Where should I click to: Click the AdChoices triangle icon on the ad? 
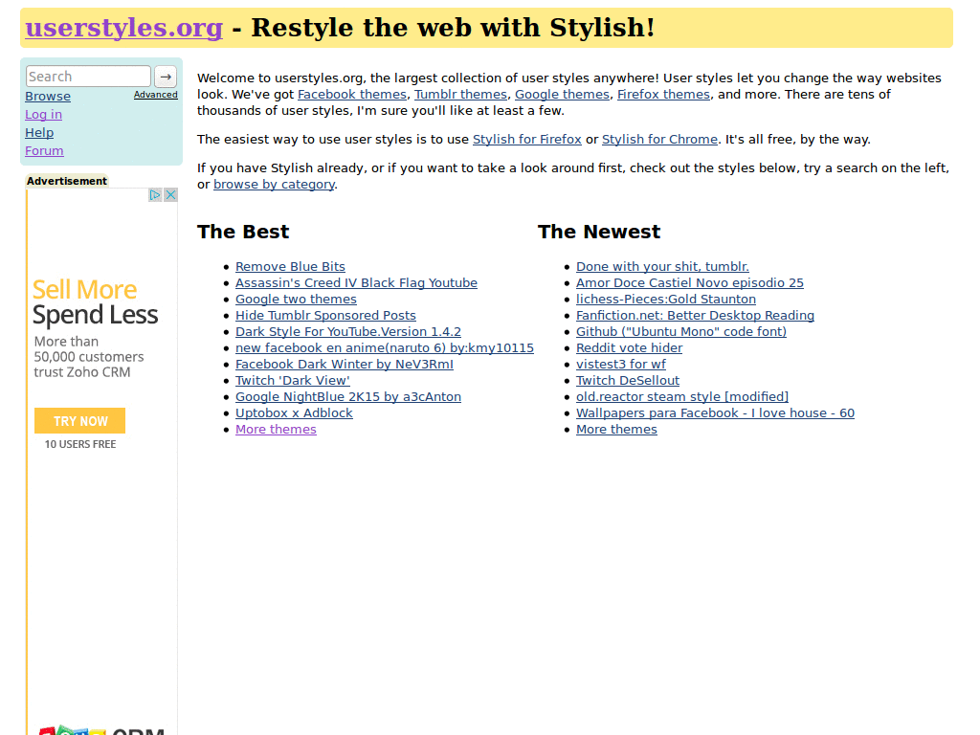pos(154,194)
